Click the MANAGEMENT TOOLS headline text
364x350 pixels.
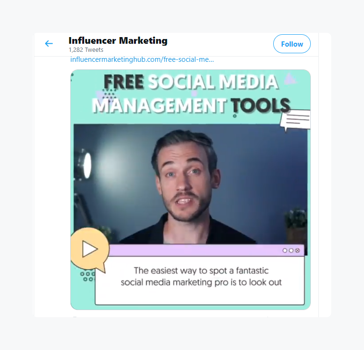(192, 106)
